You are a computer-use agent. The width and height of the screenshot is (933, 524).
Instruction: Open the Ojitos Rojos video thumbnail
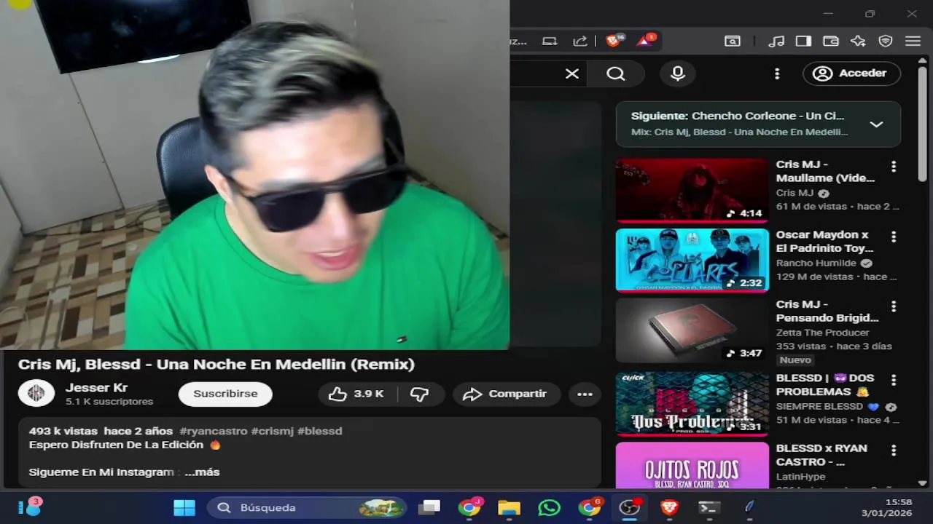pyautogui.click(x=692, y=465)
